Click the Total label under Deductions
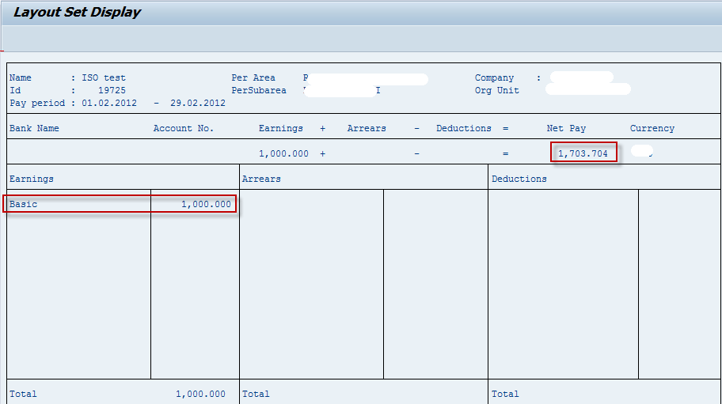The width and height of the screenshot is (722, 404). [505, 394]
